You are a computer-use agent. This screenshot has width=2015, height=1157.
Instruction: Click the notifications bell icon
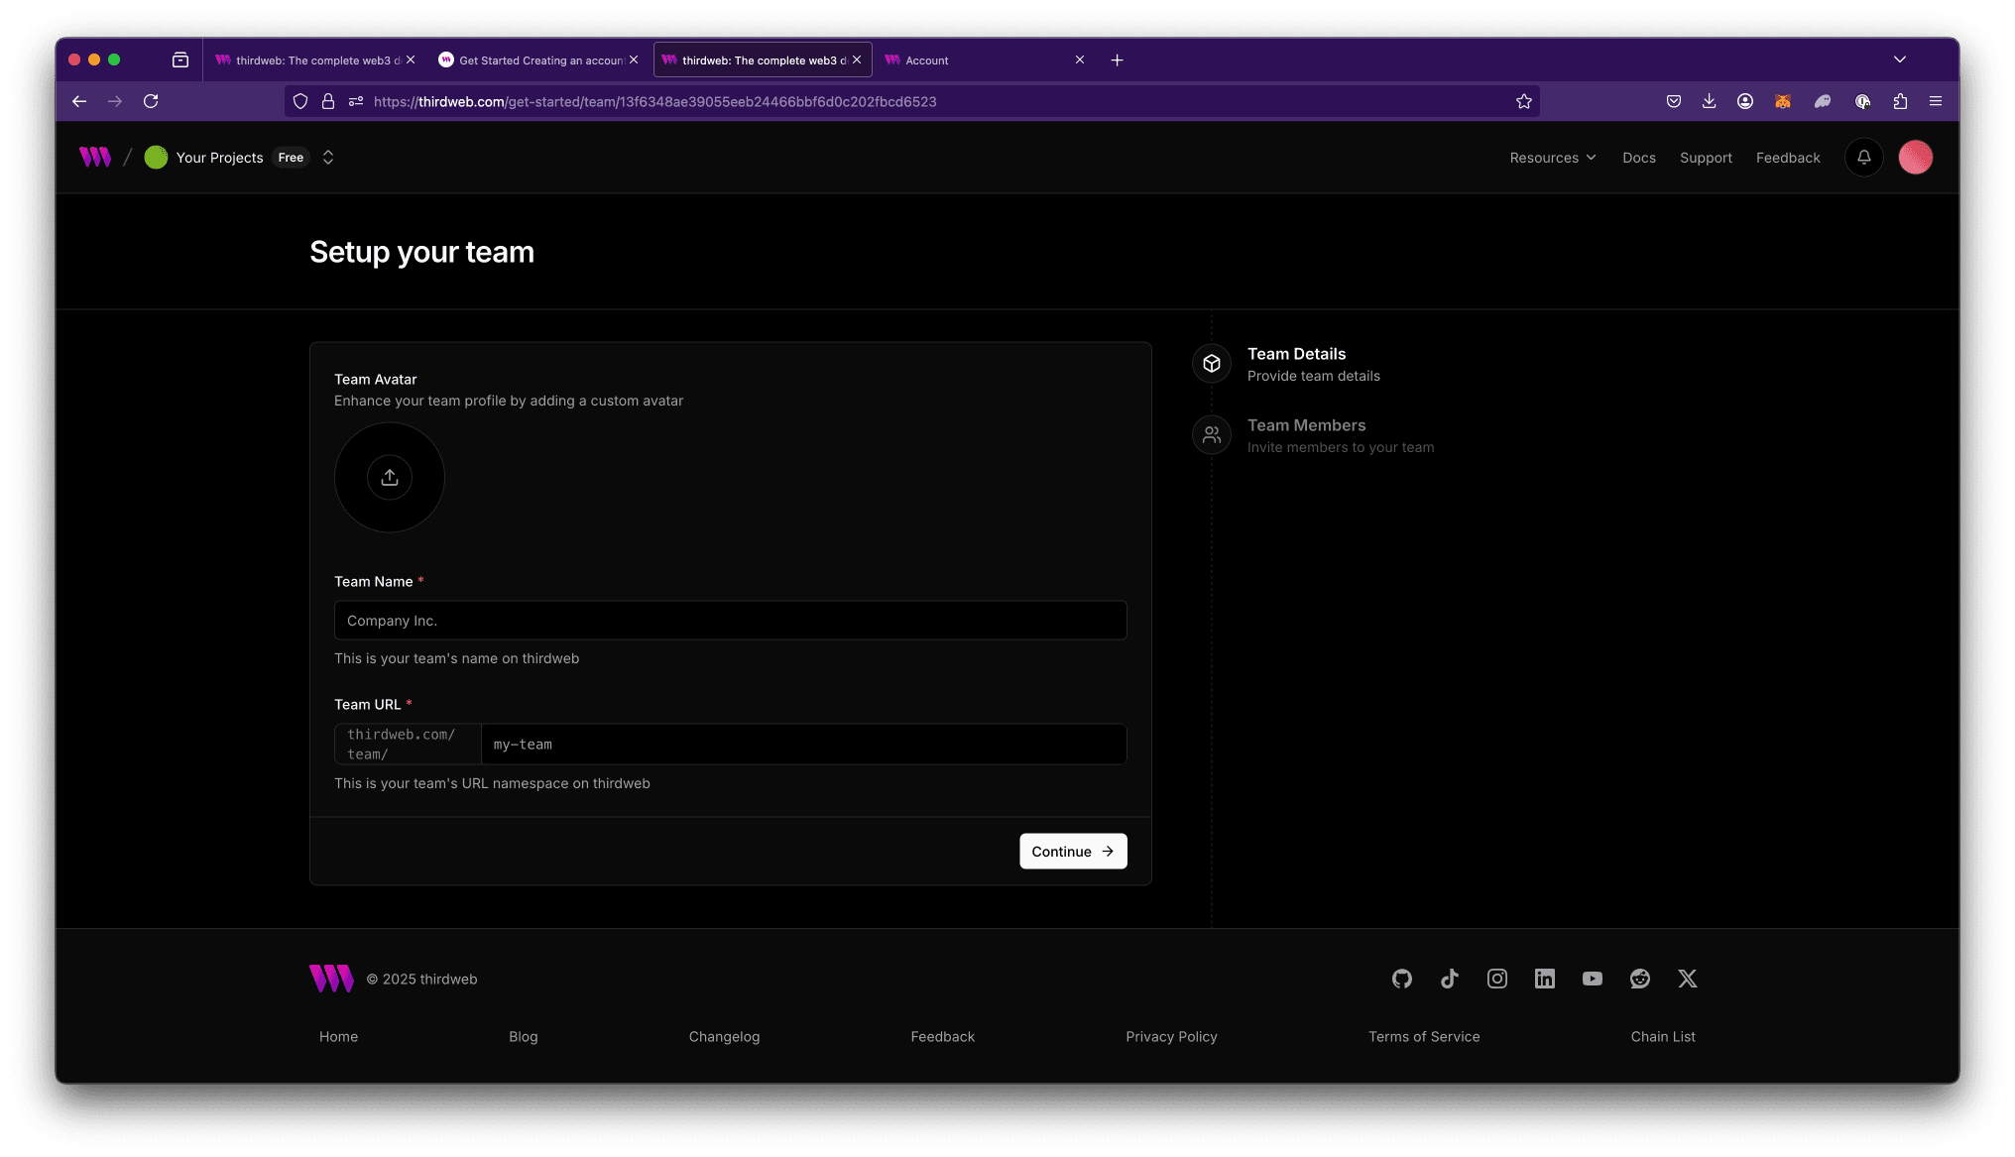[1864, 157]
